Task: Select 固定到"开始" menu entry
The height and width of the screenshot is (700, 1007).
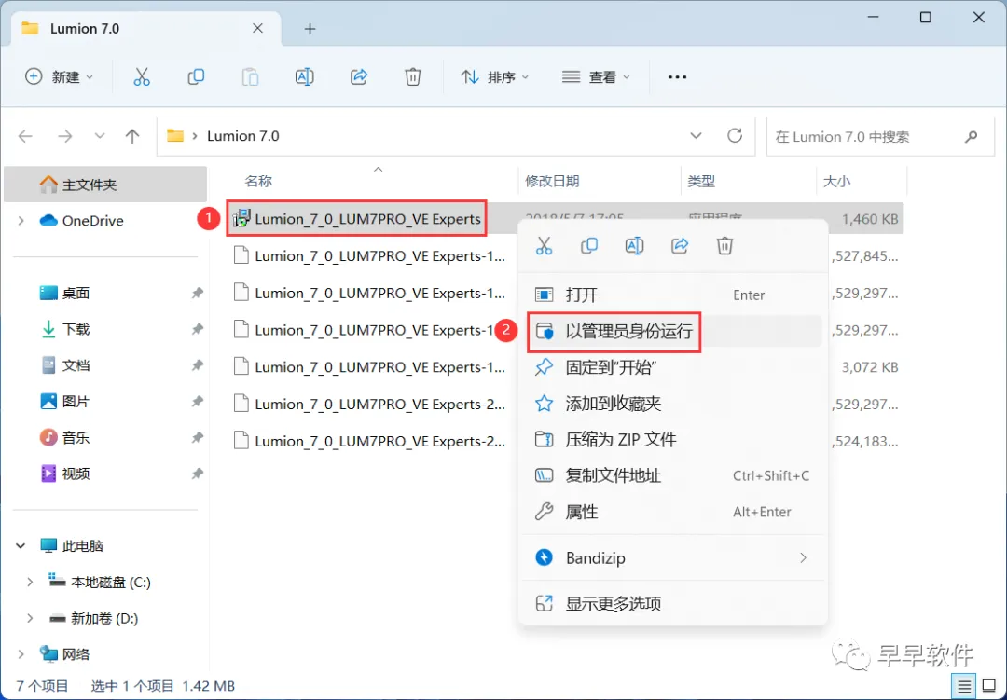Action: [672, 367]
